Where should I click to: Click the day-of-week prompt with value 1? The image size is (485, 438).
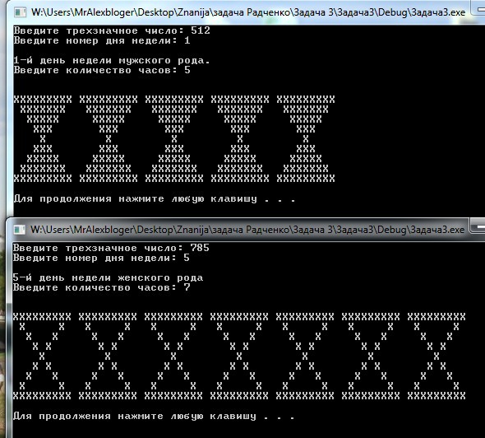pyautogui.click(x=102, y=40)
